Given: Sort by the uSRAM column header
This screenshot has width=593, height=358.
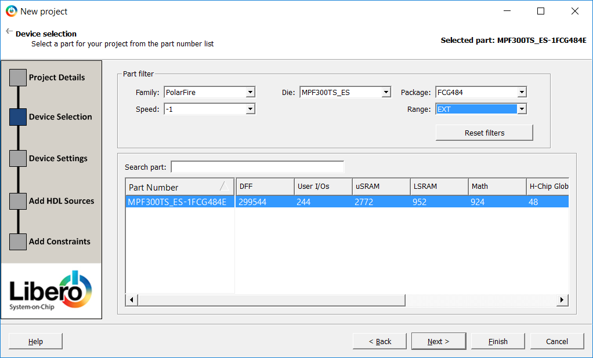Looking at the screenshot, I should 381,187.
